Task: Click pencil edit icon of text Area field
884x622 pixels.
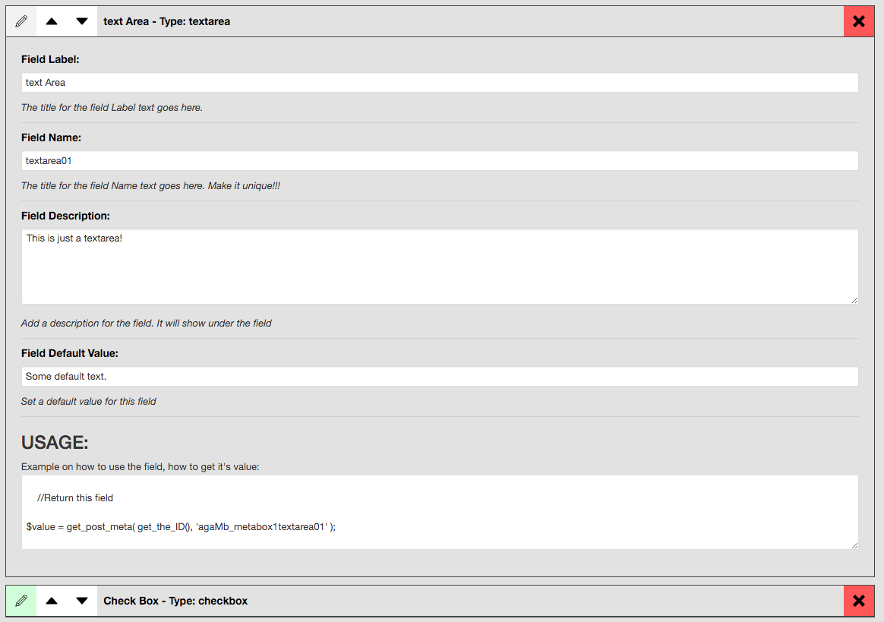Action: (21, 21)
